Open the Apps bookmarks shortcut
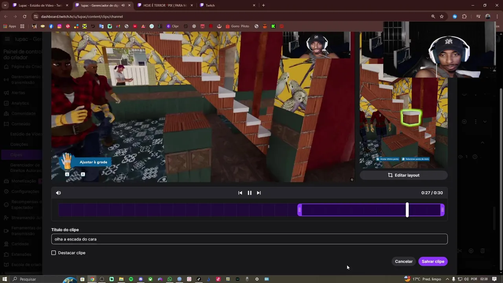503x283 pixels. click(x=9, y=26)
